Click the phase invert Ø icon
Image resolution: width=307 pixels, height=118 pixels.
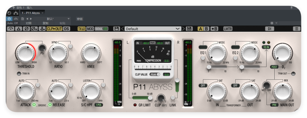[26, 29]
